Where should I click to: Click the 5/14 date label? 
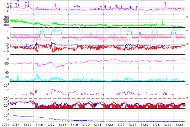(16, 125)
